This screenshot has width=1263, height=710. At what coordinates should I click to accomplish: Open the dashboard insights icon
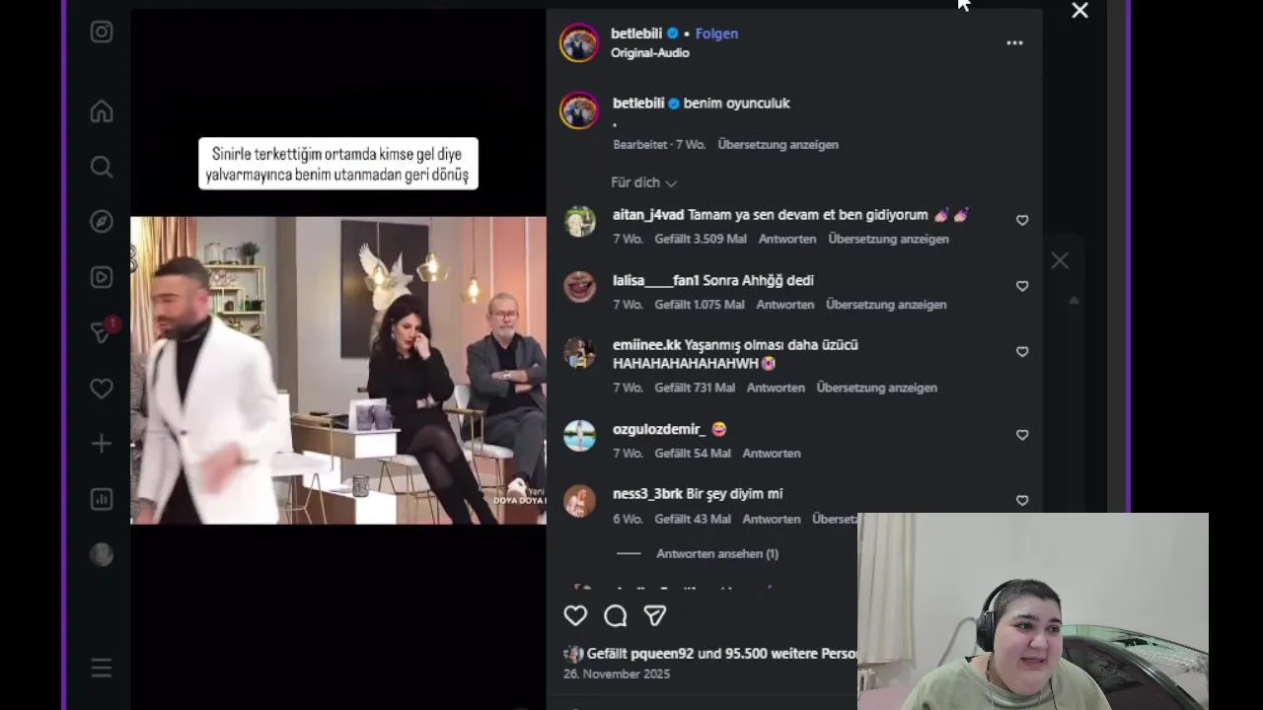102,499
